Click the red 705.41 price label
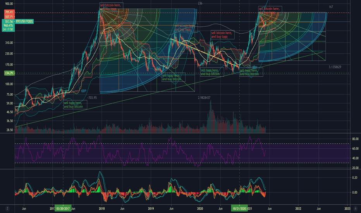The height and width of the screenshot is (213, 361). (9, 12)
